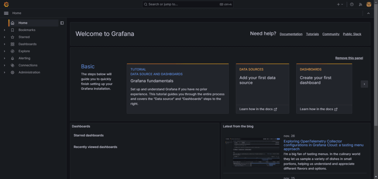378x179 pixels.
Task: Open the help question mark icon
Action: tap(352, 4)
